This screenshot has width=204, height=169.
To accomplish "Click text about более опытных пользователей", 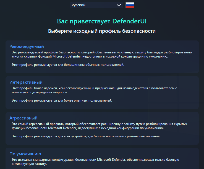I will [x=62, y=100].
